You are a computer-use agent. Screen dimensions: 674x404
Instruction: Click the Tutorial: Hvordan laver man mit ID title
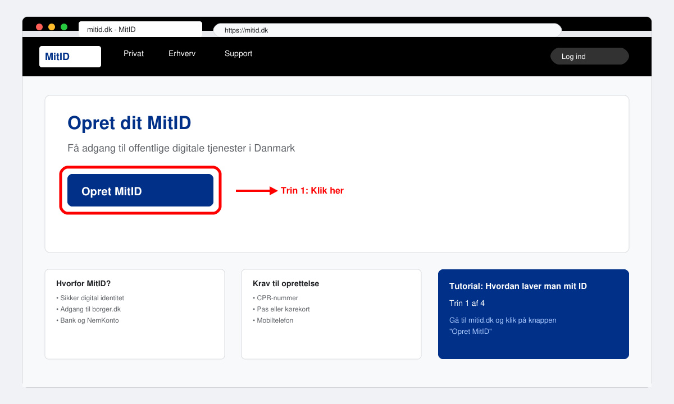[x=518, y=286]
